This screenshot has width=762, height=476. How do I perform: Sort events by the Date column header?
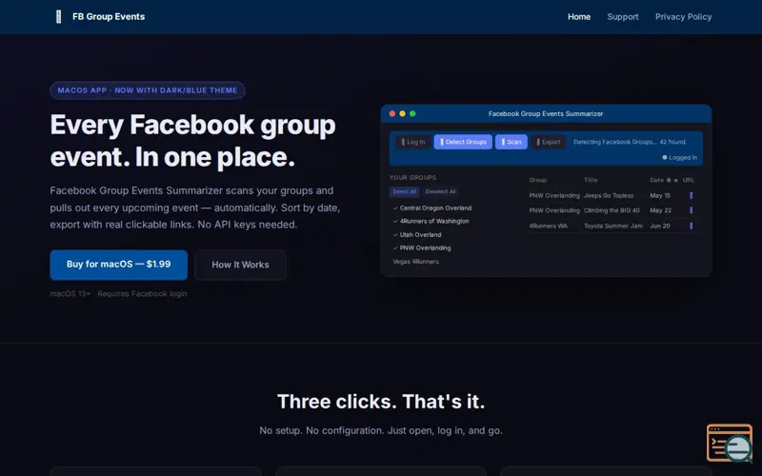pyautogui.click(x=656, y=180)
